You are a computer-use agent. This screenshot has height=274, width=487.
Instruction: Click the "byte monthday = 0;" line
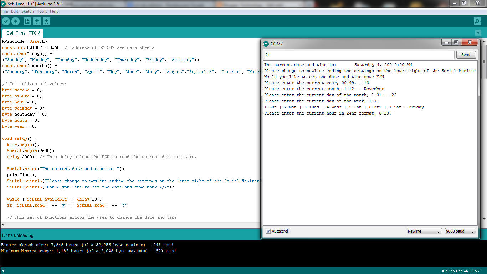[x=25, y=115]
